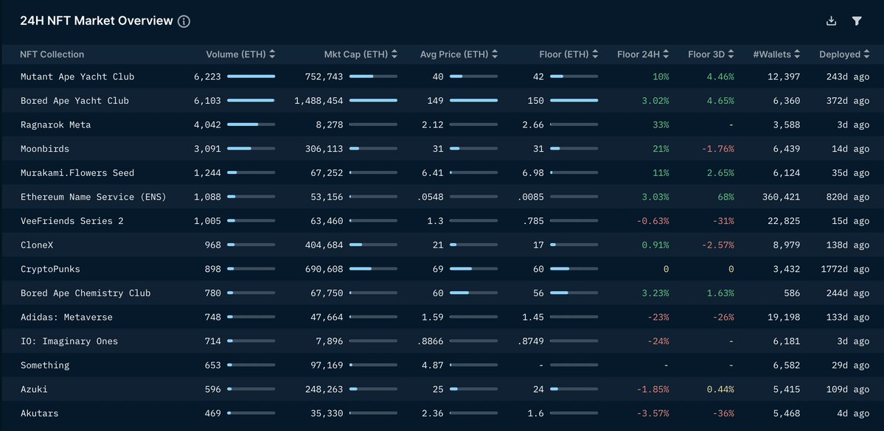
Task: Click the NFT Collection column header
Action: tap(52, 55)
